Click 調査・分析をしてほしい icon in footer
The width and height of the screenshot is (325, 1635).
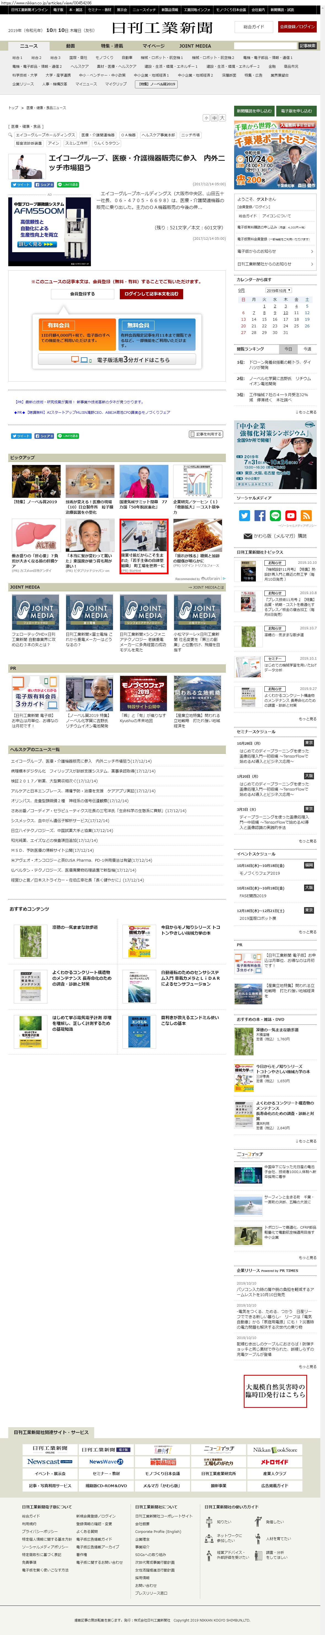pyautogui.click(x=258, y=1555)
